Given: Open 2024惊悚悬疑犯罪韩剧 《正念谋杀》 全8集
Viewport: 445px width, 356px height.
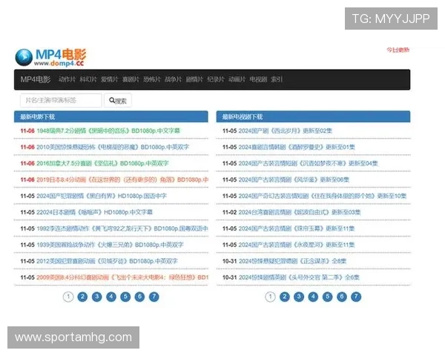Looking at the screenshot, I should click(293, 261).
